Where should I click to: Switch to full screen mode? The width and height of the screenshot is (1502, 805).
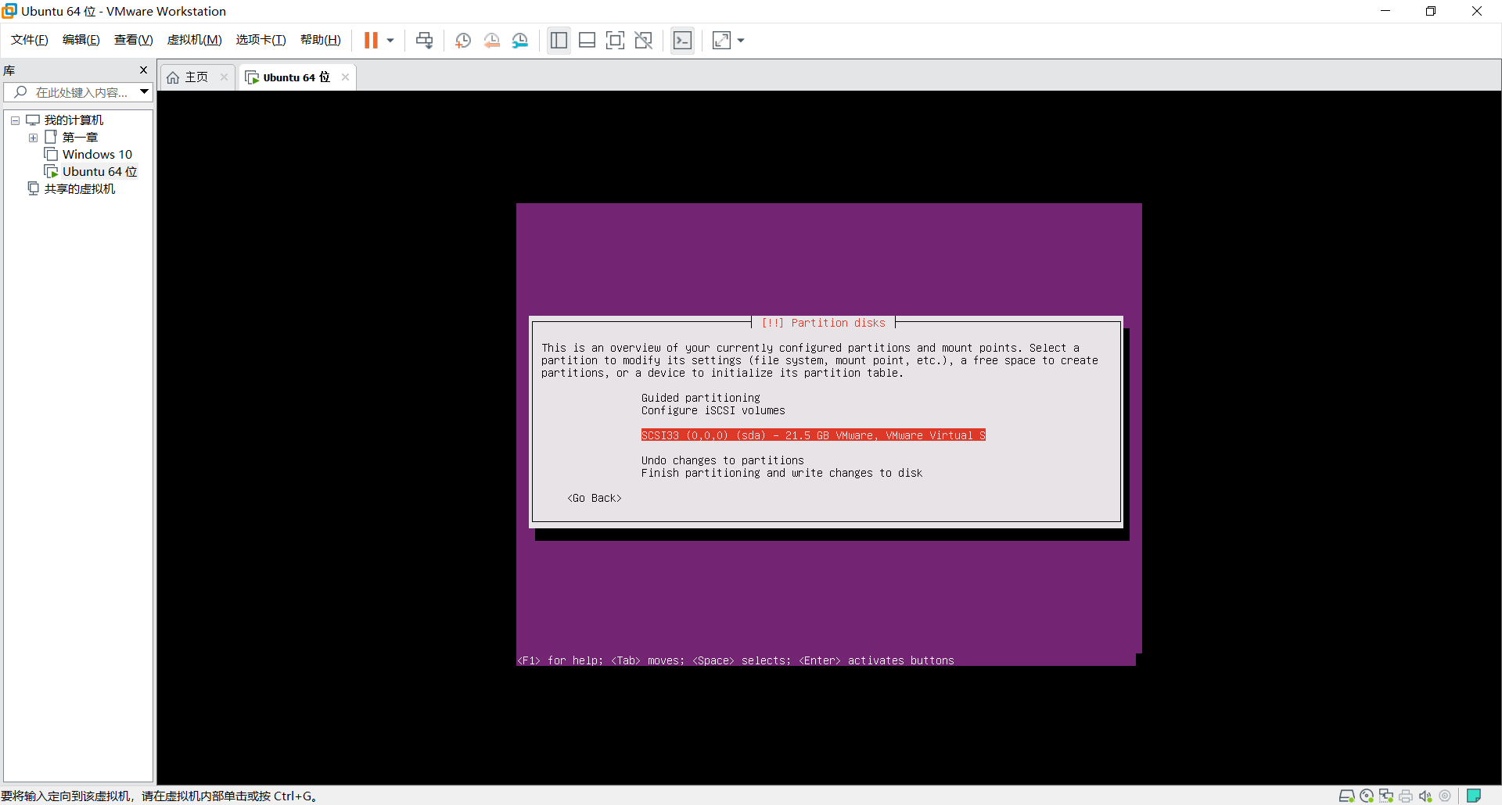(616, 41)
